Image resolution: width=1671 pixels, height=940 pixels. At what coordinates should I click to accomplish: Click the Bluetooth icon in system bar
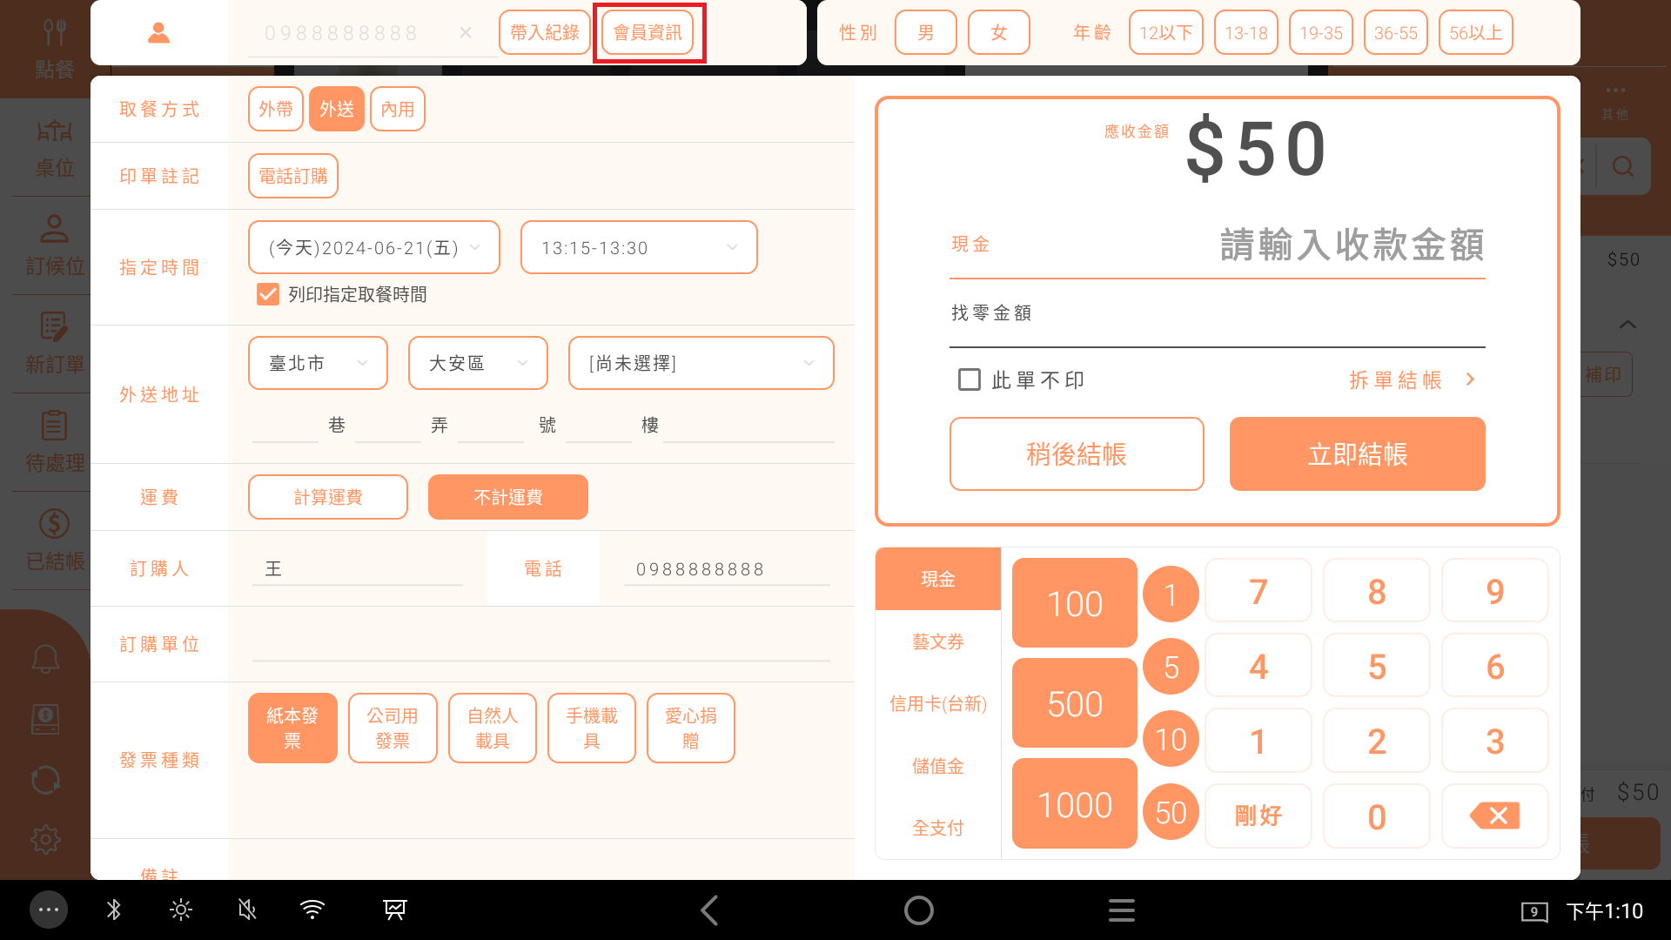[113, 910]
